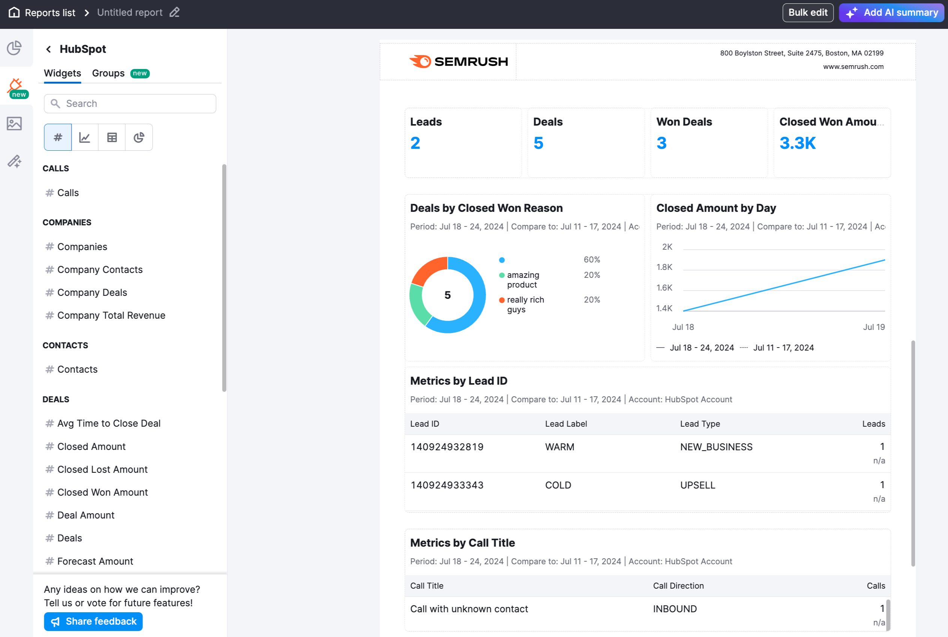The height and width of the screenshot is (637, 948).
Task: Filter widgets by number type (#)
Action: 58,137
